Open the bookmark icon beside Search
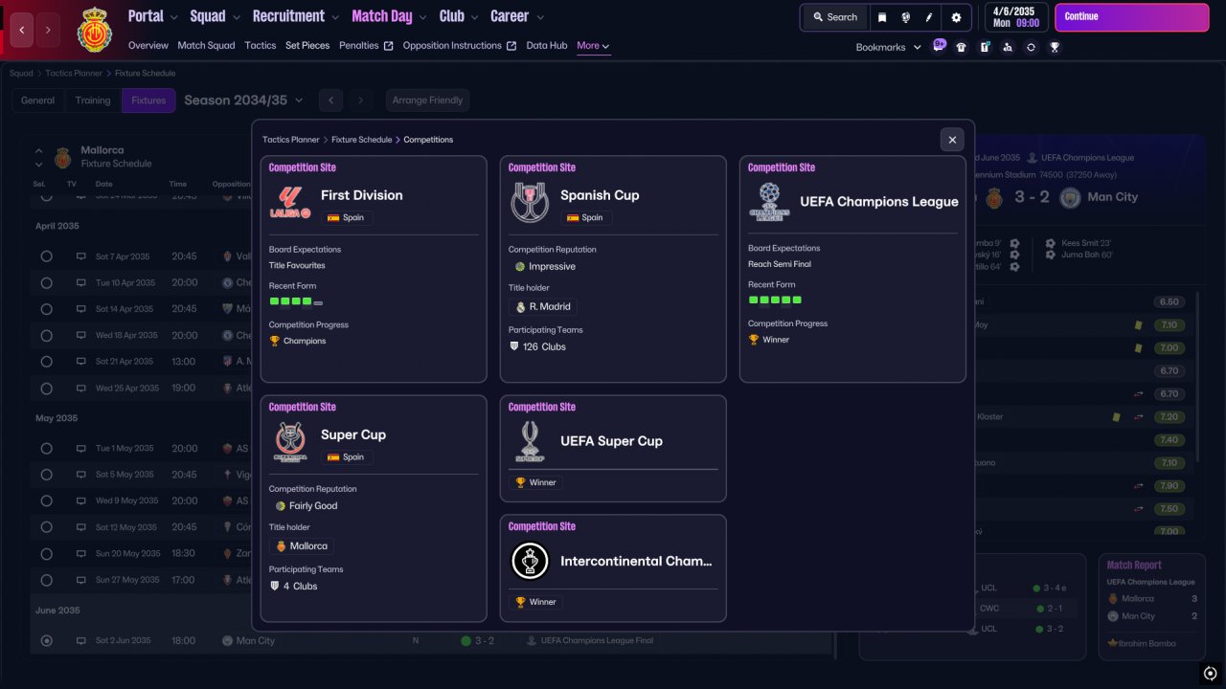1226x689 pixels. [x=882, y=17]
